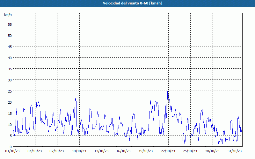Click the 50 value on the y-axis

10,35
